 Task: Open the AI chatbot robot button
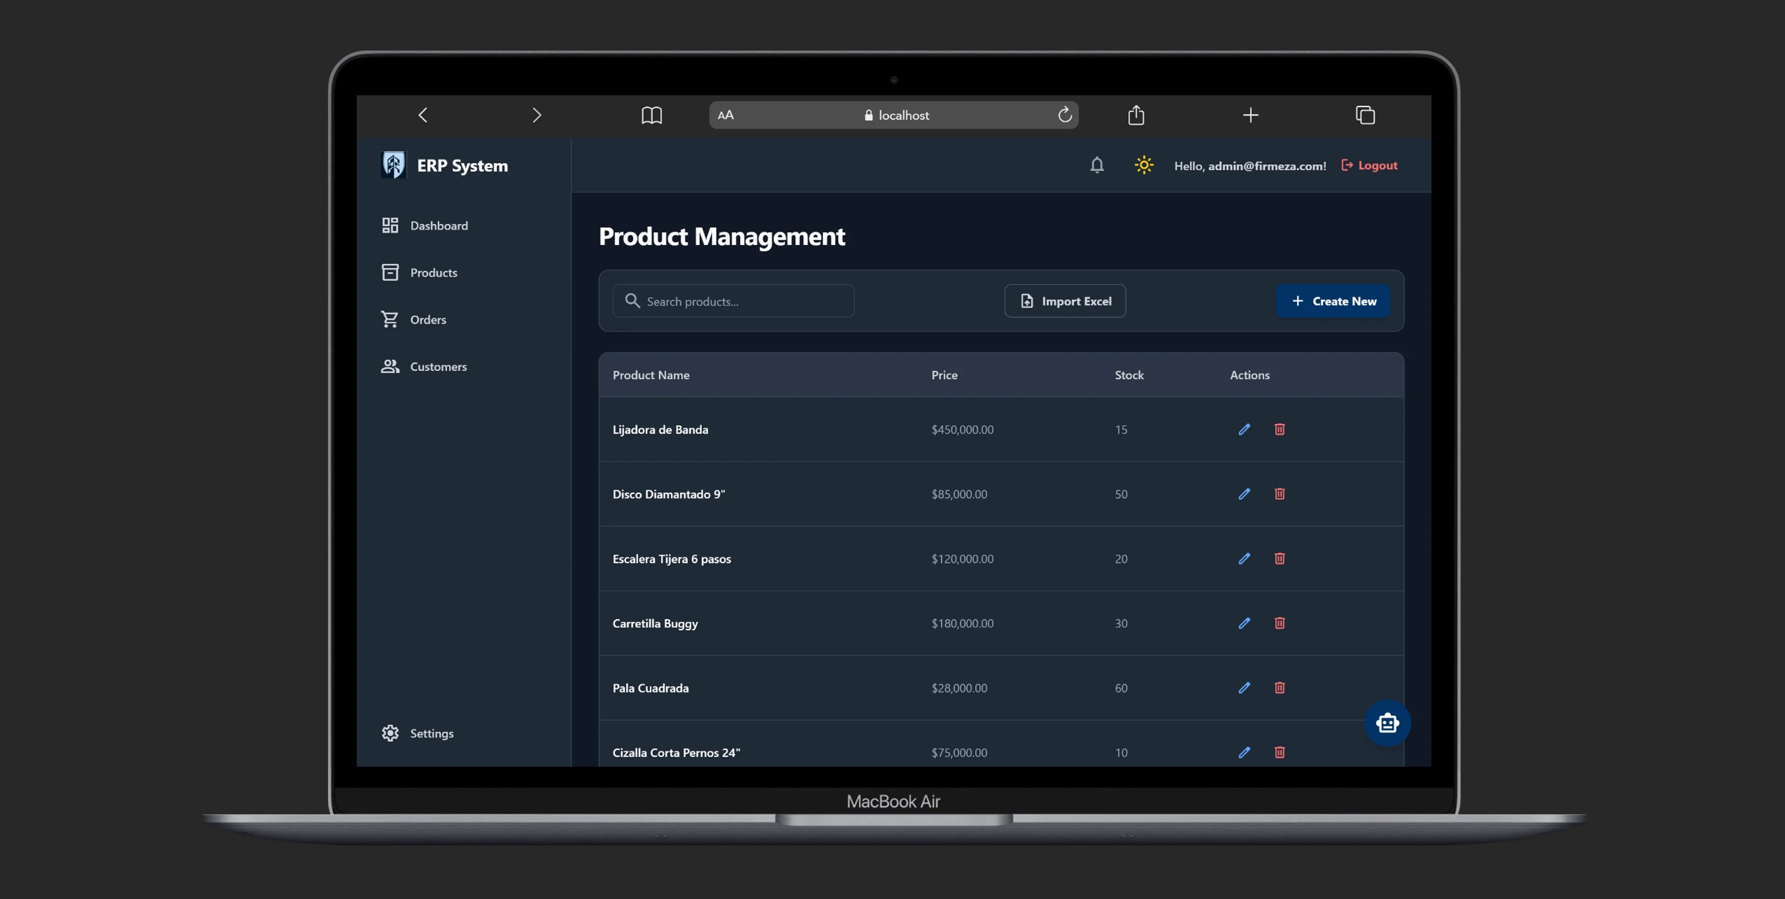coord(1387,723)
